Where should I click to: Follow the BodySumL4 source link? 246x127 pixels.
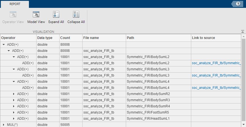(216, 88)
